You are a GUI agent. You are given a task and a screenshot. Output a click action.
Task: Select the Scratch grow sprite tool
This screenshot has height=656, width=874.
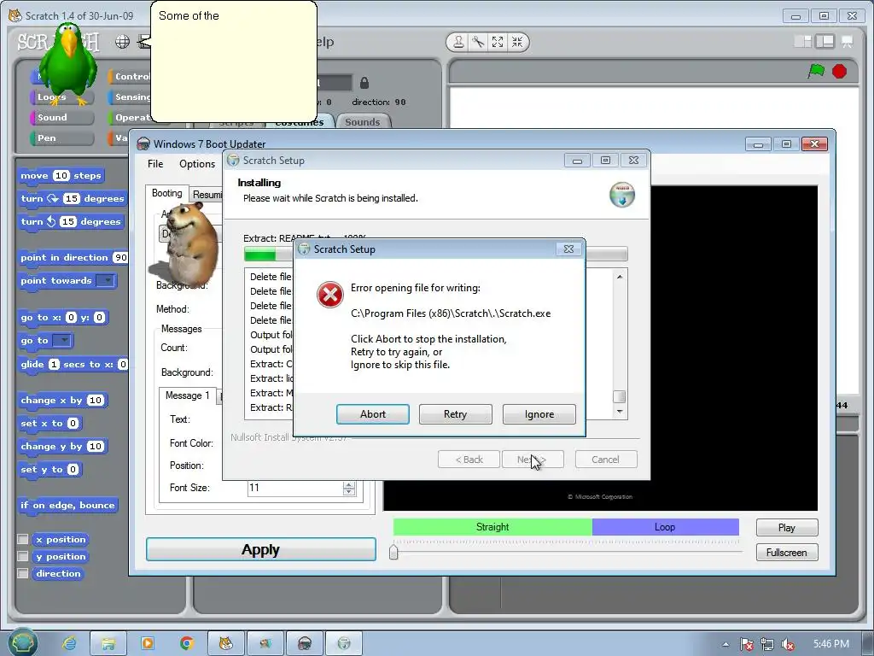(x=498, y=42)
